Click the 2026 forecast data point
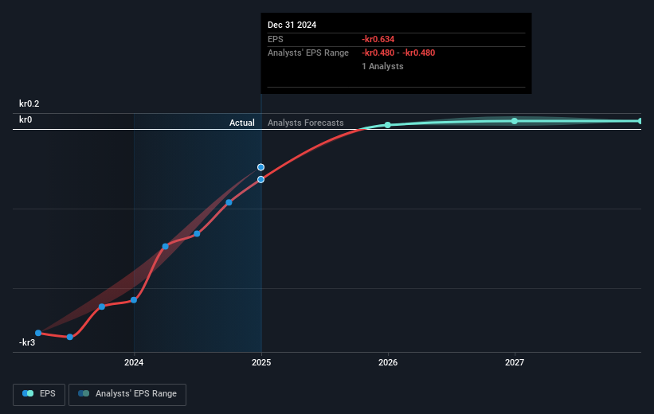The height and width of the screenshot is (414, 654). pos(387,125)
